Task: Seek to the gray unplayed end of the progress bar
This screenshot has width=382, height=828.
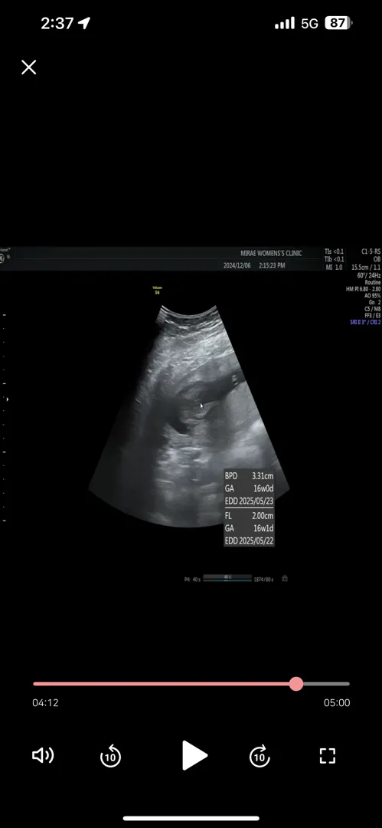Action: point(326,684)
